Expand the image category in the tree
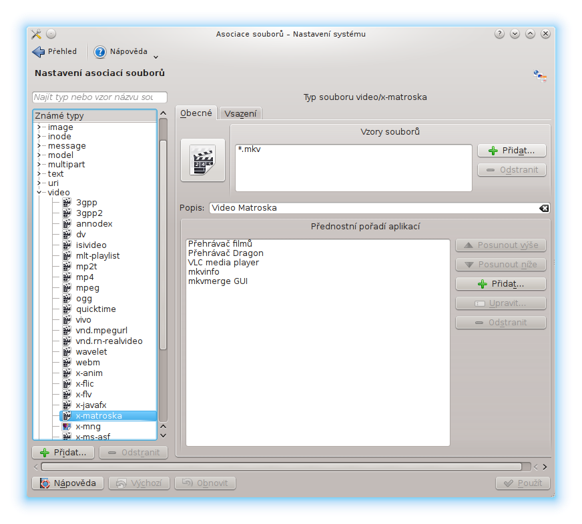The width and height of the screenshot is (582, 524). pyautogui.click(x=39, y=127)
